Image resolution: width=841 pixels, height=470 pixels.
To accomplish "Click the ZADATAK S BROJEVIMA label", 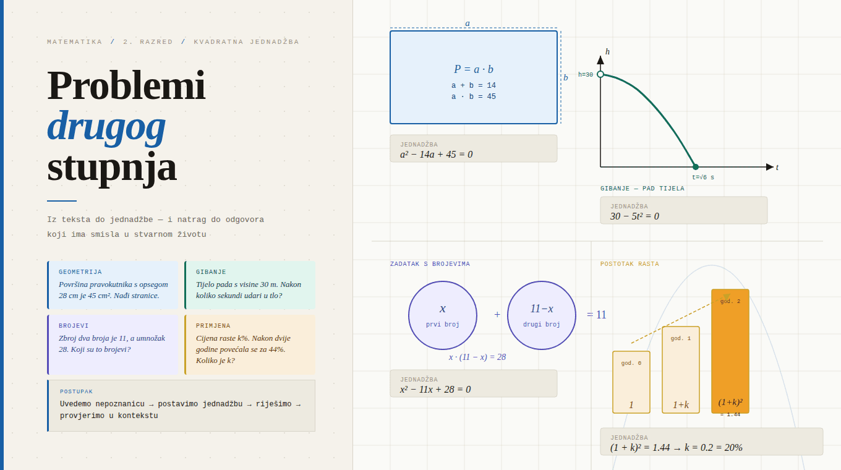I will click(x=430, y=264).
